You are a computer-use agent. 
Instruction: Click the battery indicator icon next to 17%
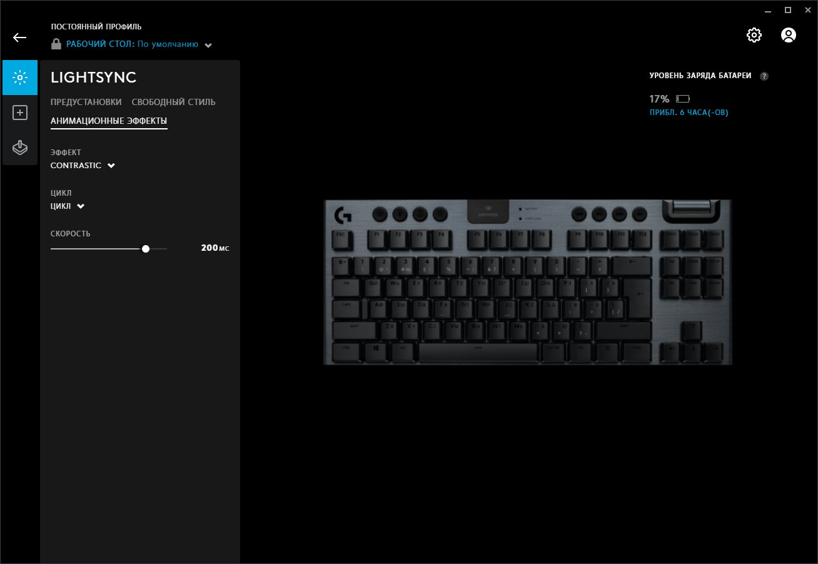pos(683,99)
